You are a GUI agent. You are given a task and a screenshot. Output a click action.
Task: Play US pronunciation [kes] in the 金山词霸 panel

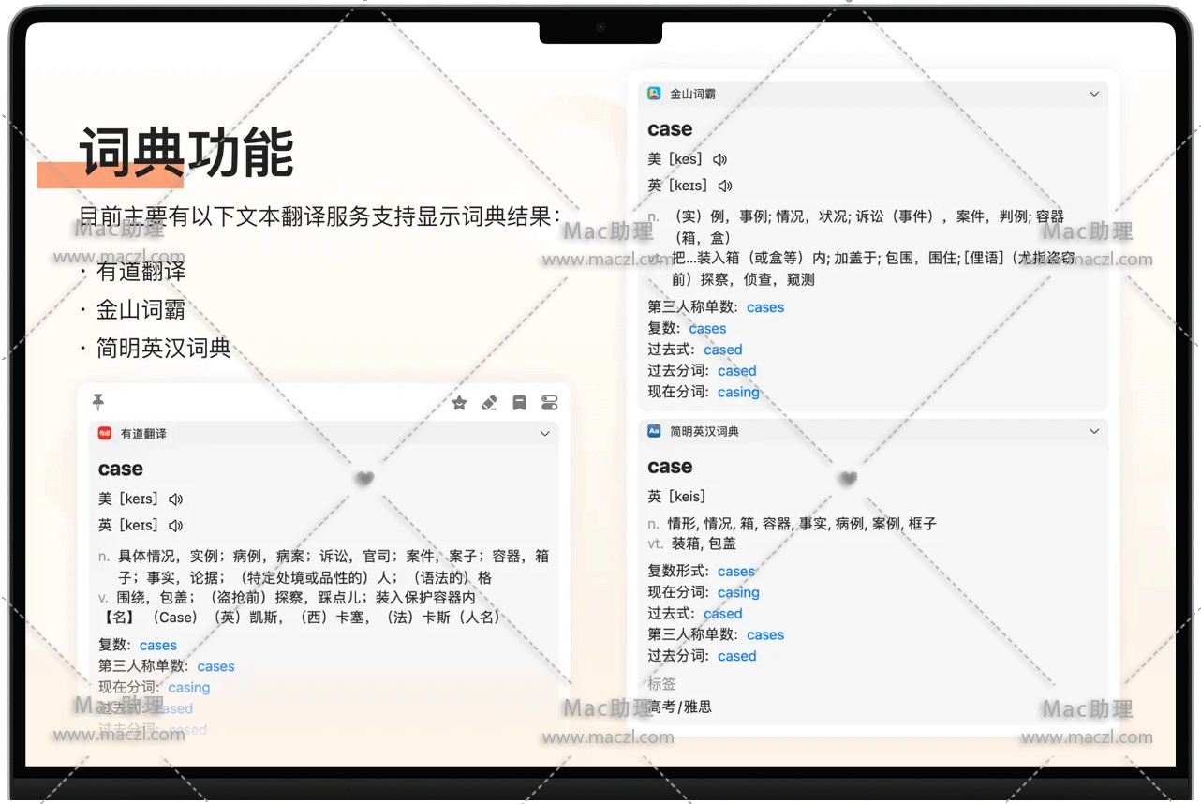click(x=719, y=159)
